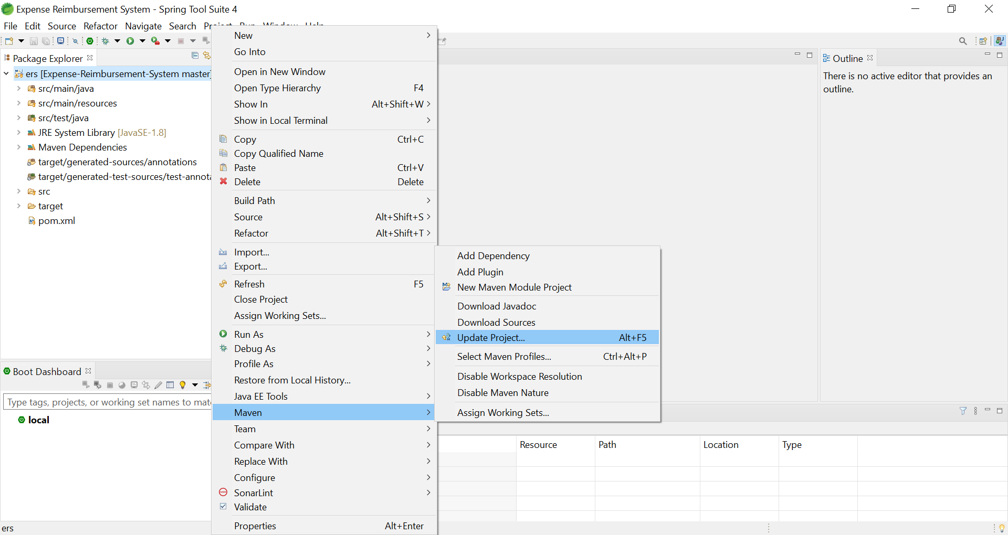
Task: Click Delete in the context menu
Action: point(324,182)
